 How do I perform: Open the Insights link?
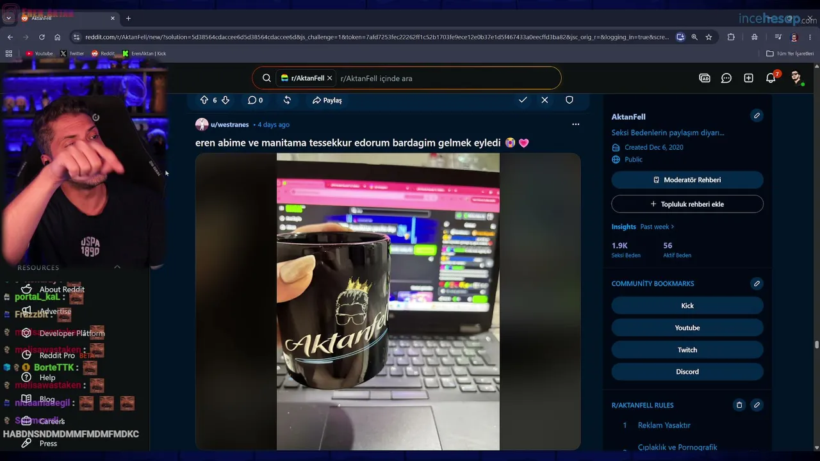pyautogui.click(x=623, y=227)
